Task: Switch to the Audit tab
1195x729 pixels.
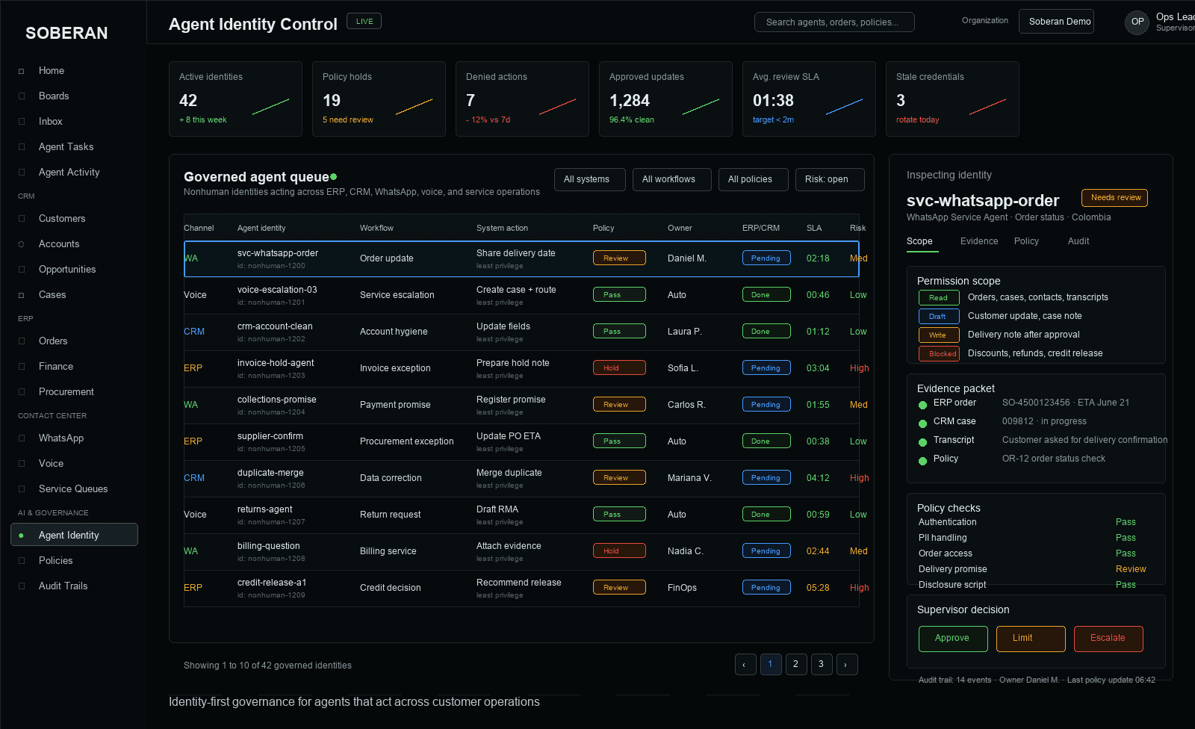Action: [x=1078, y=241]
